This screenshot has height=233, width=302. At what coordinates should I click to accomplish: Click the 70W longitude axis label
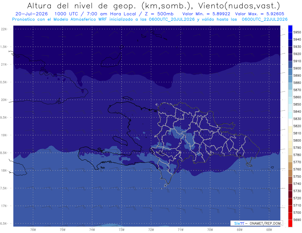(210, 230)
